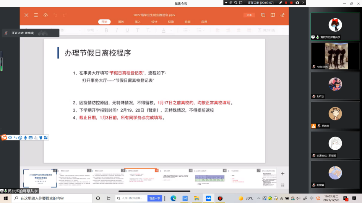Click the cloud upload icon in WPS header
Image resolution: width=362 pixels, height=203 pixels.
point(45,15)
